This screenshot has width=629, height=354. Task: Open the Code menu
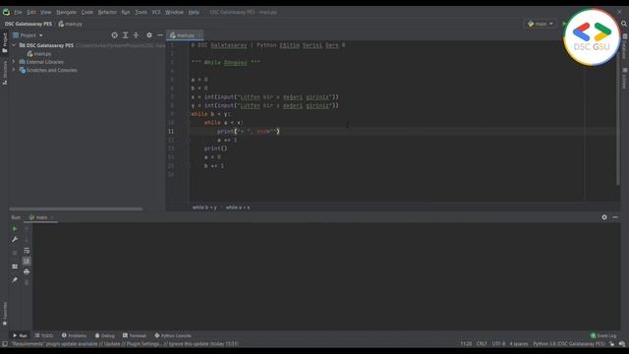tap(87, 12)
